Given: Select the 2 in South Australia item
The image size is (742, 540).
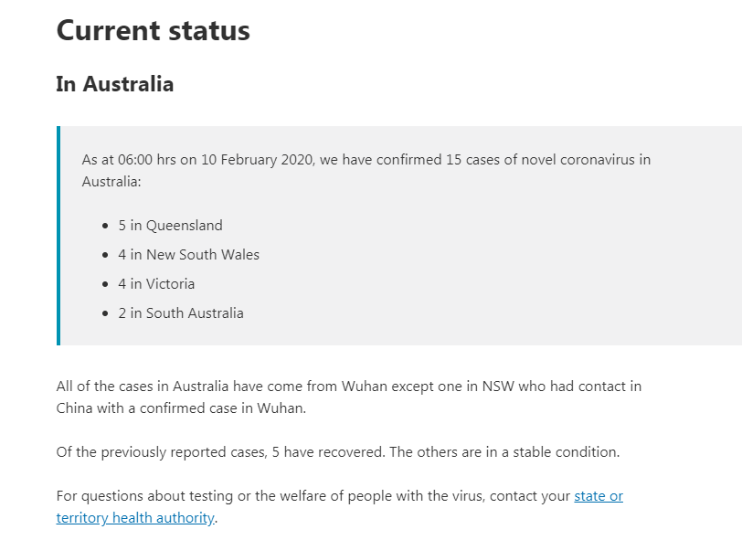Looking at the screenshot, I should click(x=181, y=313).
